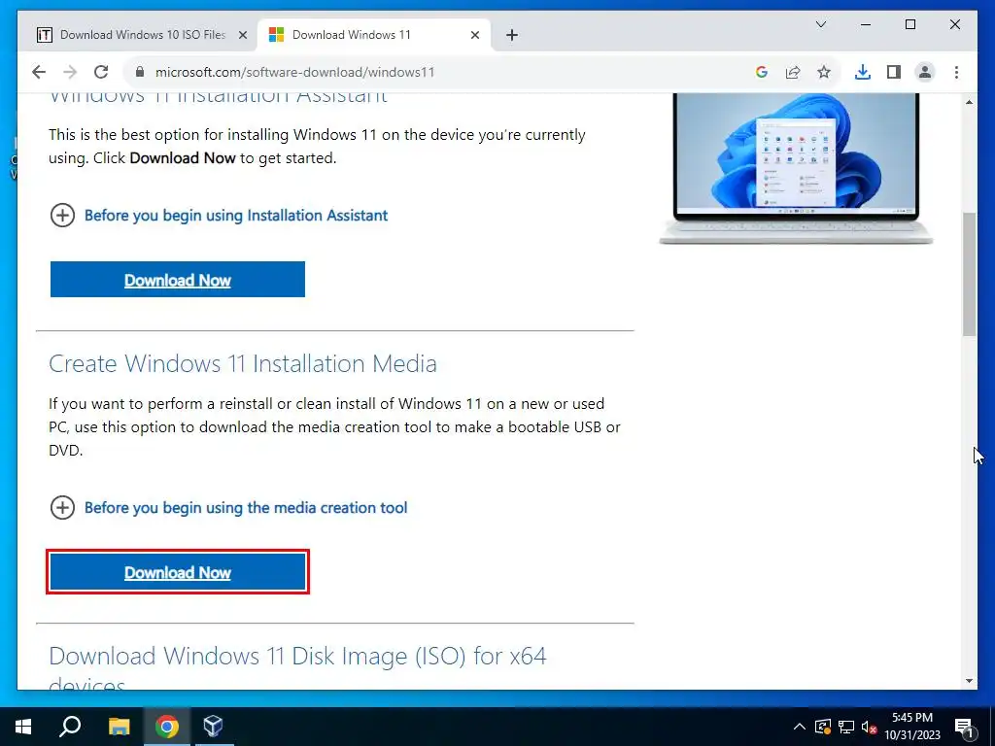Click the browser forward arrow
The image size is (995, 746).
70,72
